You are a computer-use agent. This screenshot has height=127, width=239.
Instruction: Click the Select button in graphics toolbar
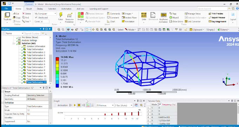[x=120, y=30]
